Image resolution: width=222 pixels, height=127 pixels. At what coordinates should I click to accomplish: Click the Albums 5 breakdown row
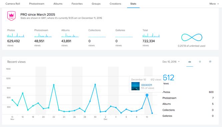[x=188, y=104]
